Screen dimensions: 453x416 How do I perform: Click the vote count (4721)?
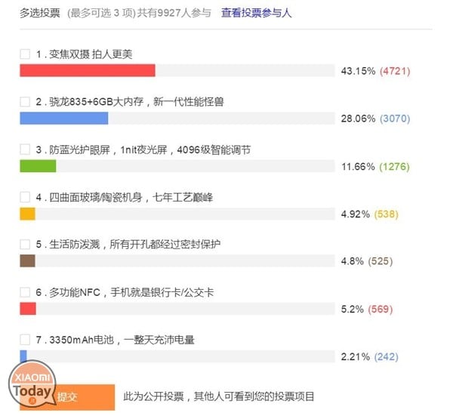pyautogui.click(x=395, y=71)
